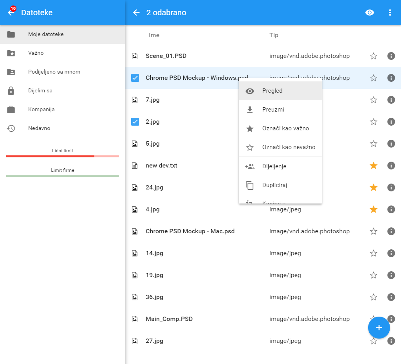Open Moje datoteke folder in sidebar
Viewport: 401px width, 364px height.
pyautogui.click(x=63, y=34)
